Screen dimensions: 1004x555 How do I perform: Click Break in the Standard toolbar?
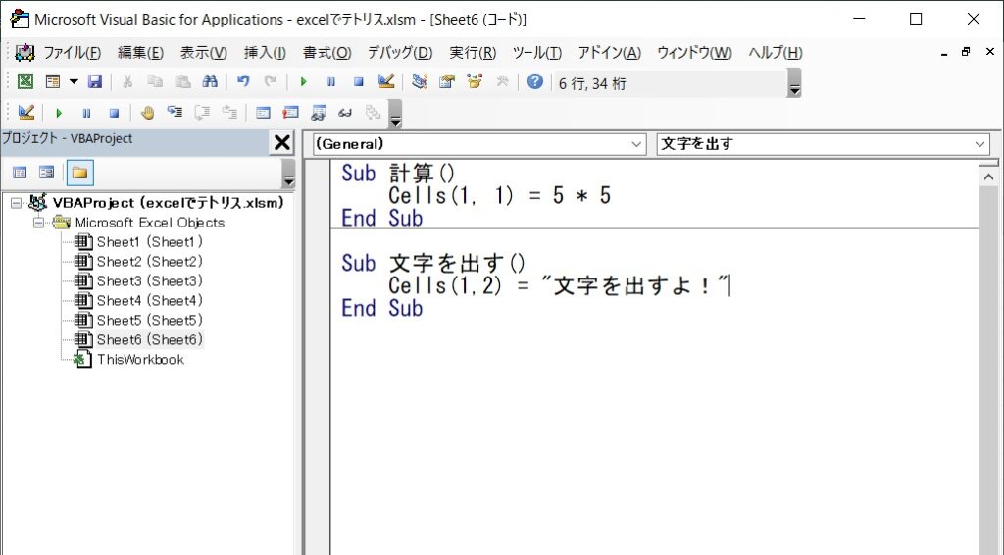point(331,81)
